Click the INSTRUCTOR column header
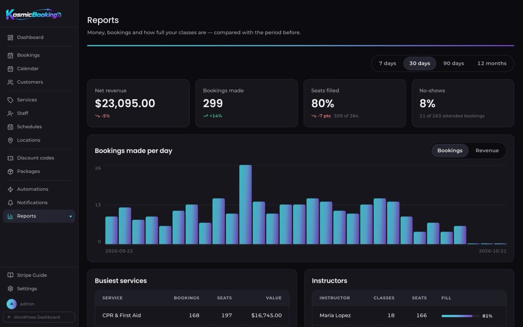This screenshot has height=327, width=523. pos(335,298)
